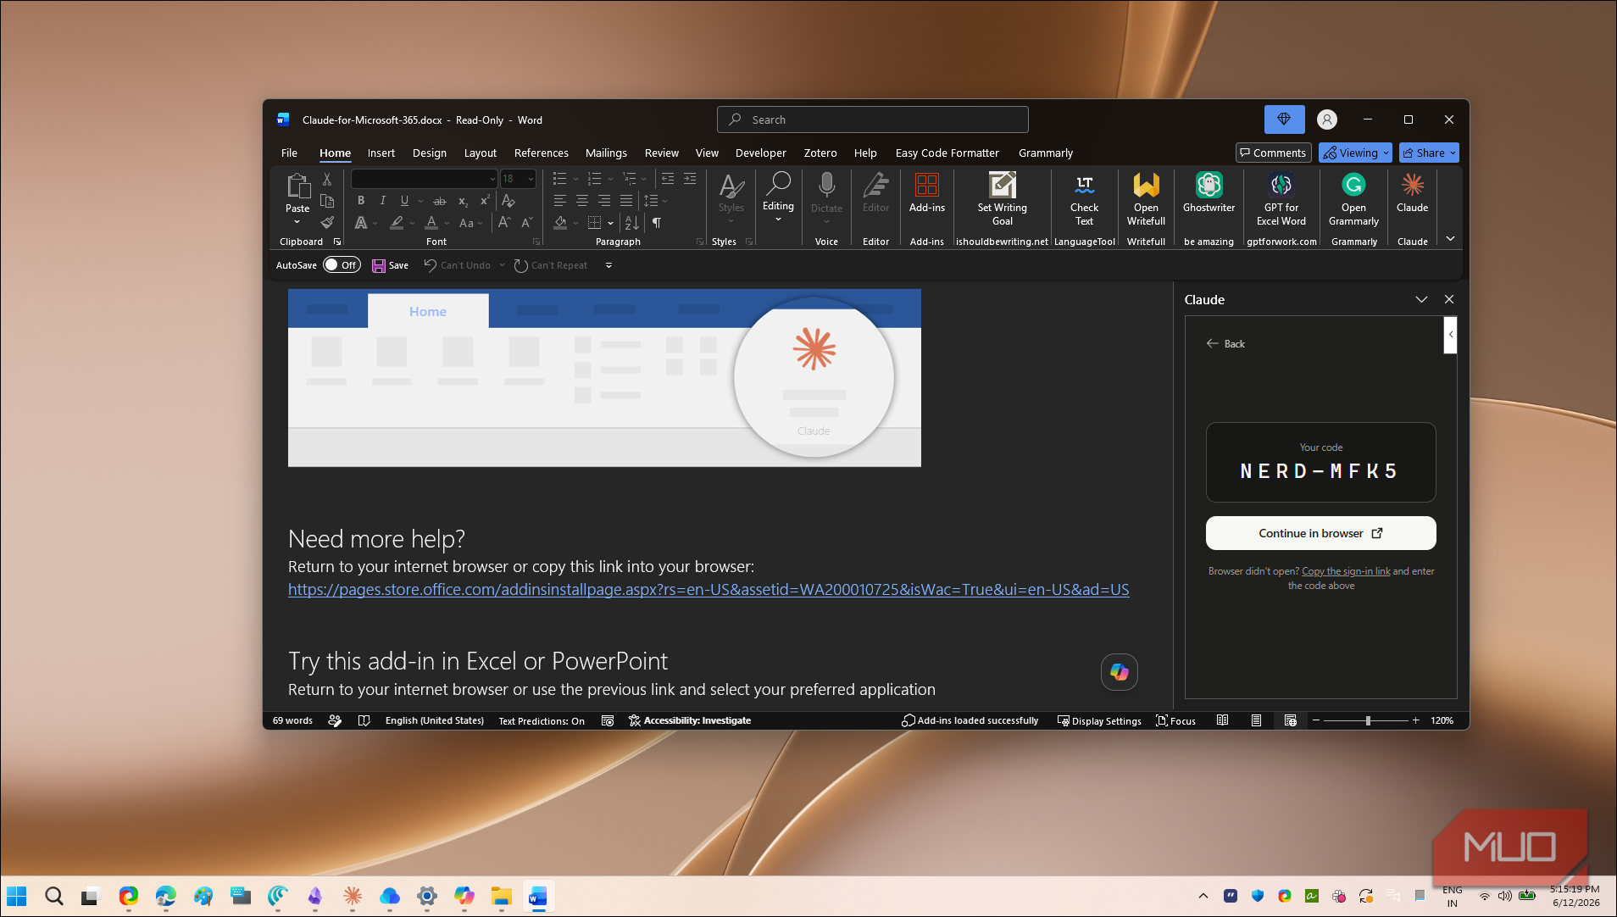The image size is (1617, 917).
Task: Click Continue in browser button
Action: 1320,533
